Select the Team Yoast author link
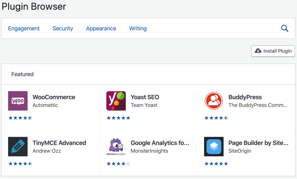This screenshot has width=297, height=179. click(144, 105)
